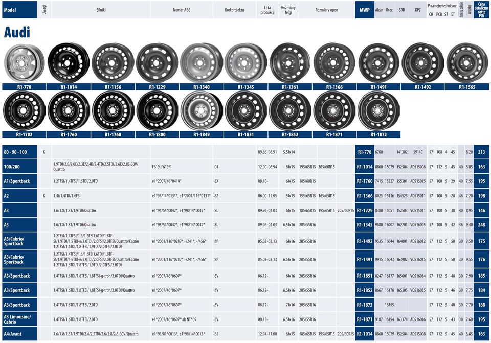Click the Lata produkcji column header
The image size is (491, 343).
[x=267, y=10]
